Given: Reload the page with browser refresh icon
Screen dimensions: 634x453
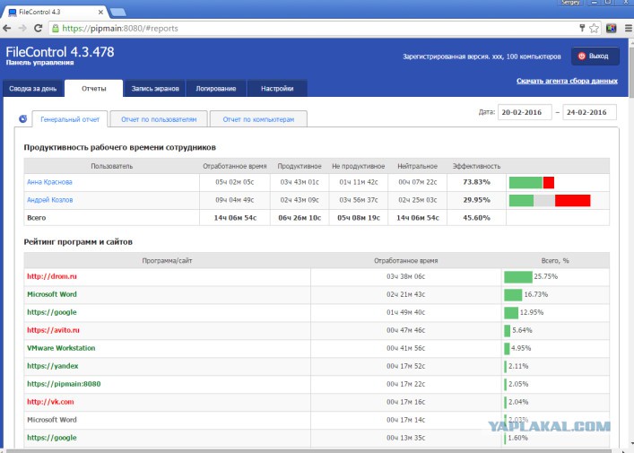Looking at the screenshot, I should [x=38, y=29].
